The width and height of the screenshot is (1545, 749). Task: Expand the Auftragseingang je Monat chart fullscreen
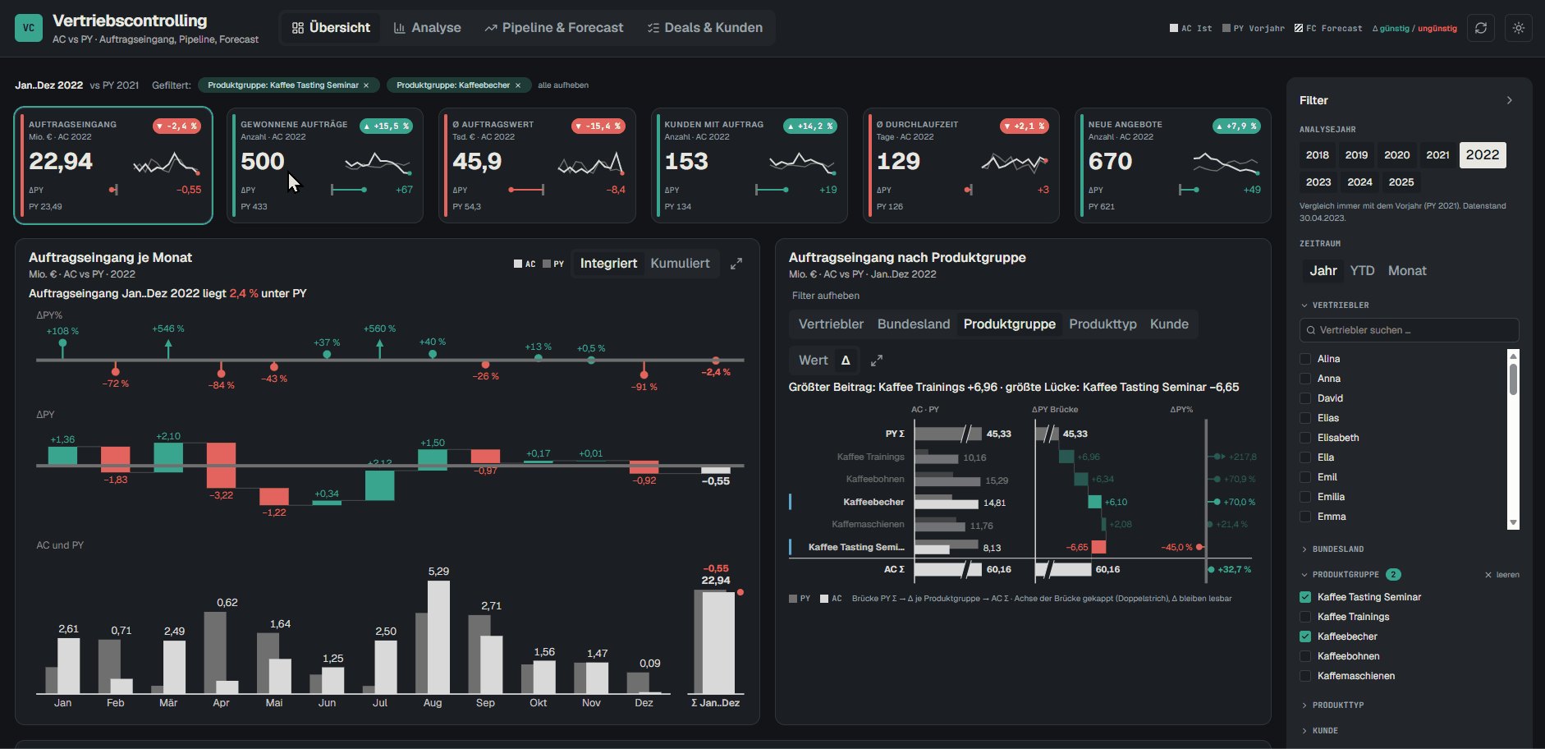(736, 264)
